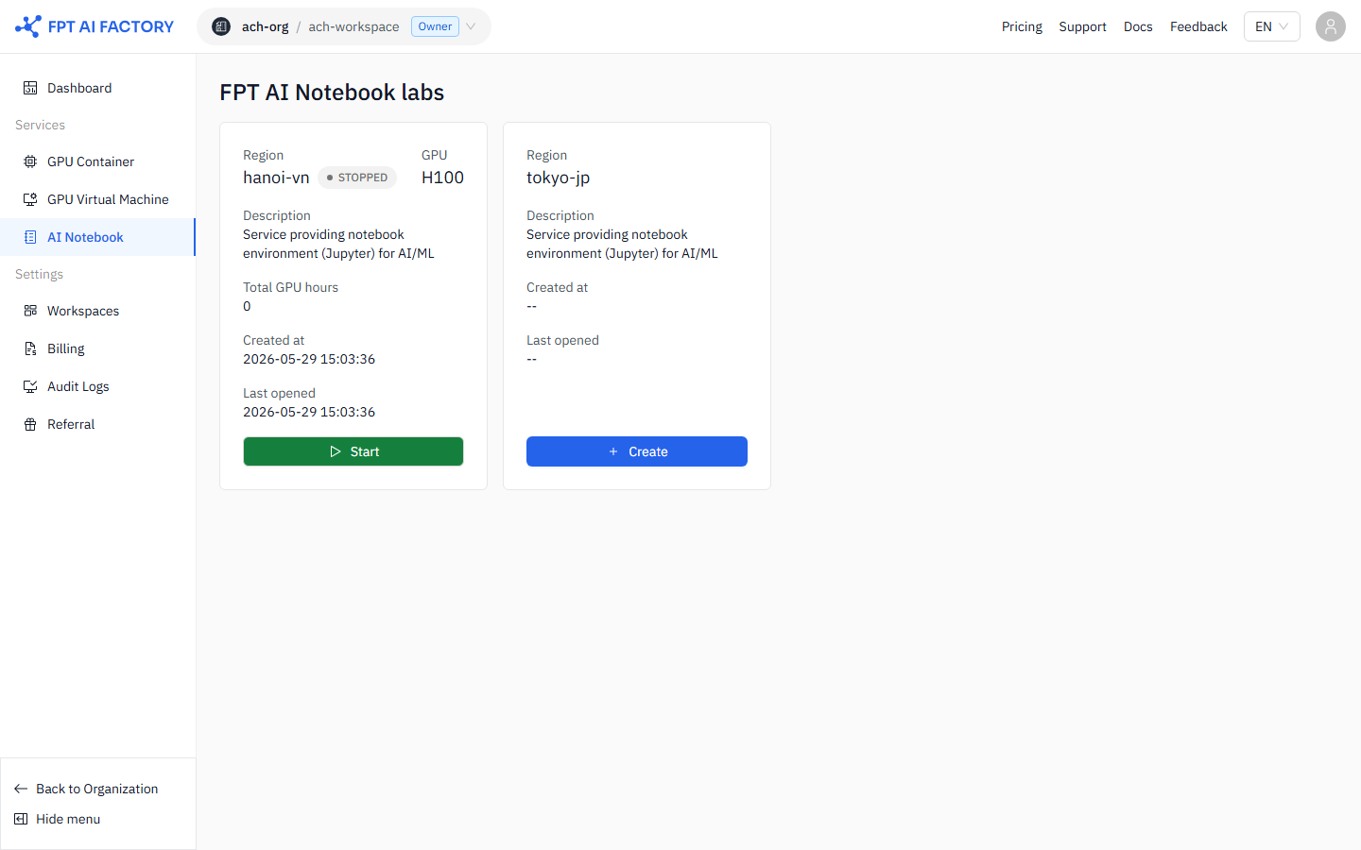Image resolution: width=1361 pixels, height=850 pixels.
Task: Click Total GPU hours label
Action: point(290,287)
